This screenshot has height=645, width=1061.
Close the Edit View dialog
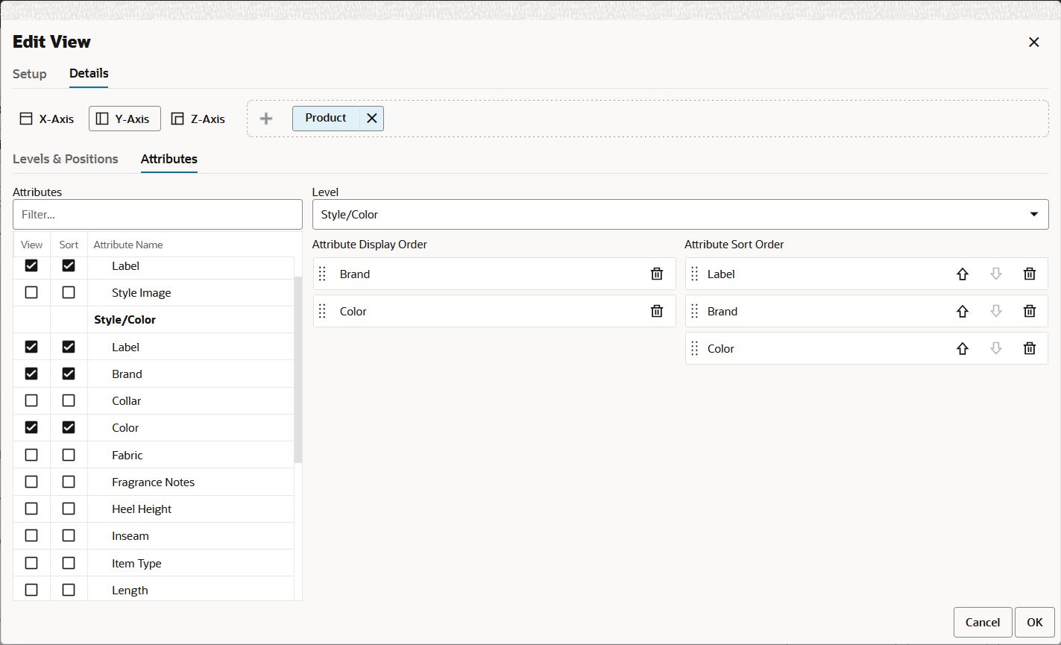(1033, 43)
